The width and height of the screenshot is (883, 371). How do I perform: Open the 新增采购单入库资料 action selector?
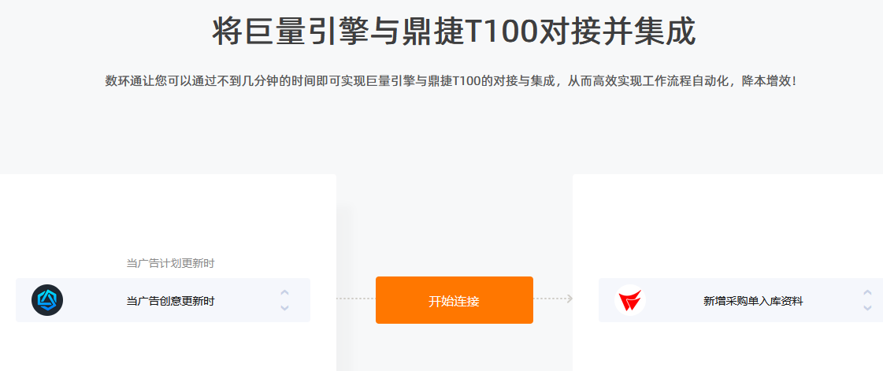tap(740, 300)
